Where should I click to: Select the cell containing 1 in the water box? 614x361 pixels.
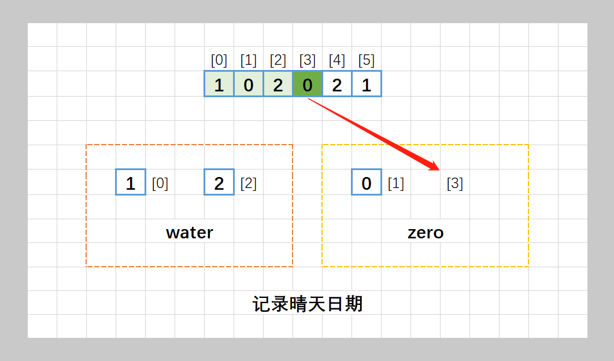click(130, 182)
